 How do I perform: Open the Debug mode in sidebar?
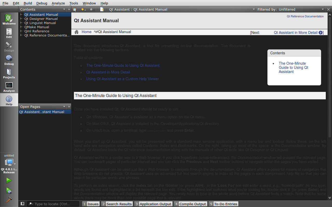(9, 60)
